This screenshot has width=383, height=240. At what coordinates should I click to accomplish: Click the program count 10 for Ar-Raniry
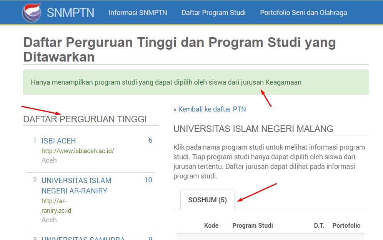pos(148,180)
